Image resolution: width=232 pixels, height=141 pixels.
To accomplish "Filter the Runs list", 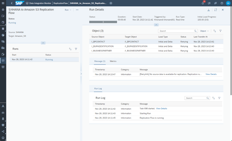I will pyautogui.click(x=76, y=49).
